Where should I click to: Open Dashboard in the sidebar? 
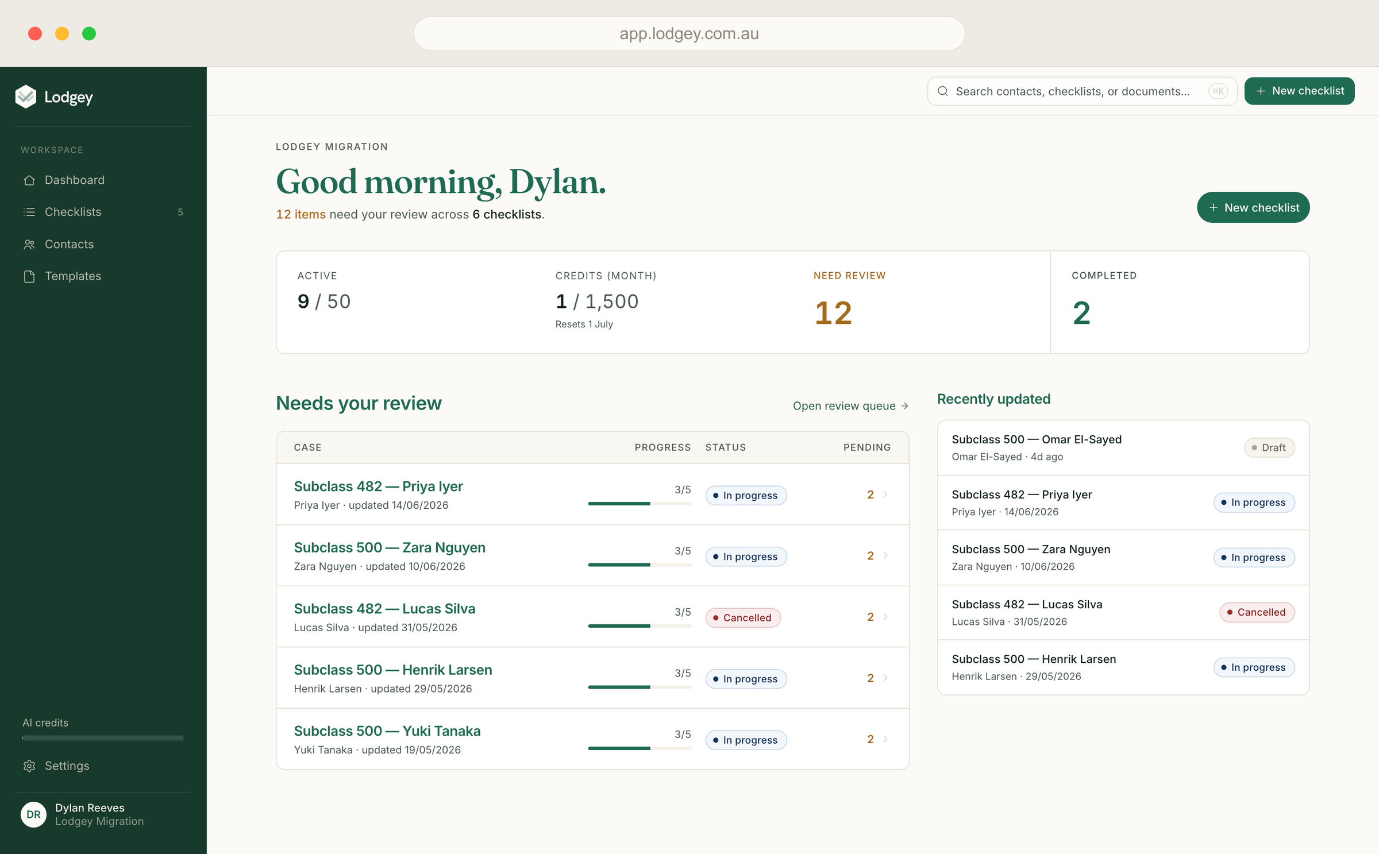103,180
